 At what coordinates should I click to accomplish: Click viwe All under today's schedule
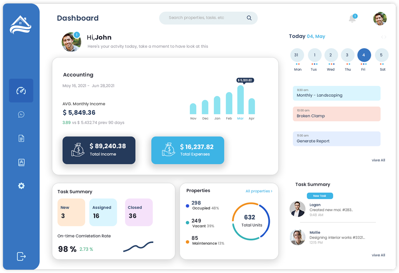(378, 160)
